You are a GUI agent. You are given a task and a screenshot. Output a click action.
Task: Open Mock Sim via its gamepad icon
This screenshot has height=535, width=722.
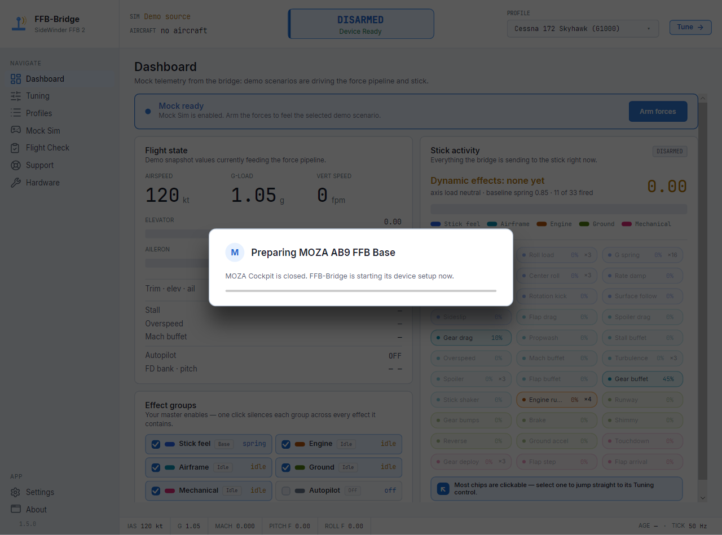point(16,131)
